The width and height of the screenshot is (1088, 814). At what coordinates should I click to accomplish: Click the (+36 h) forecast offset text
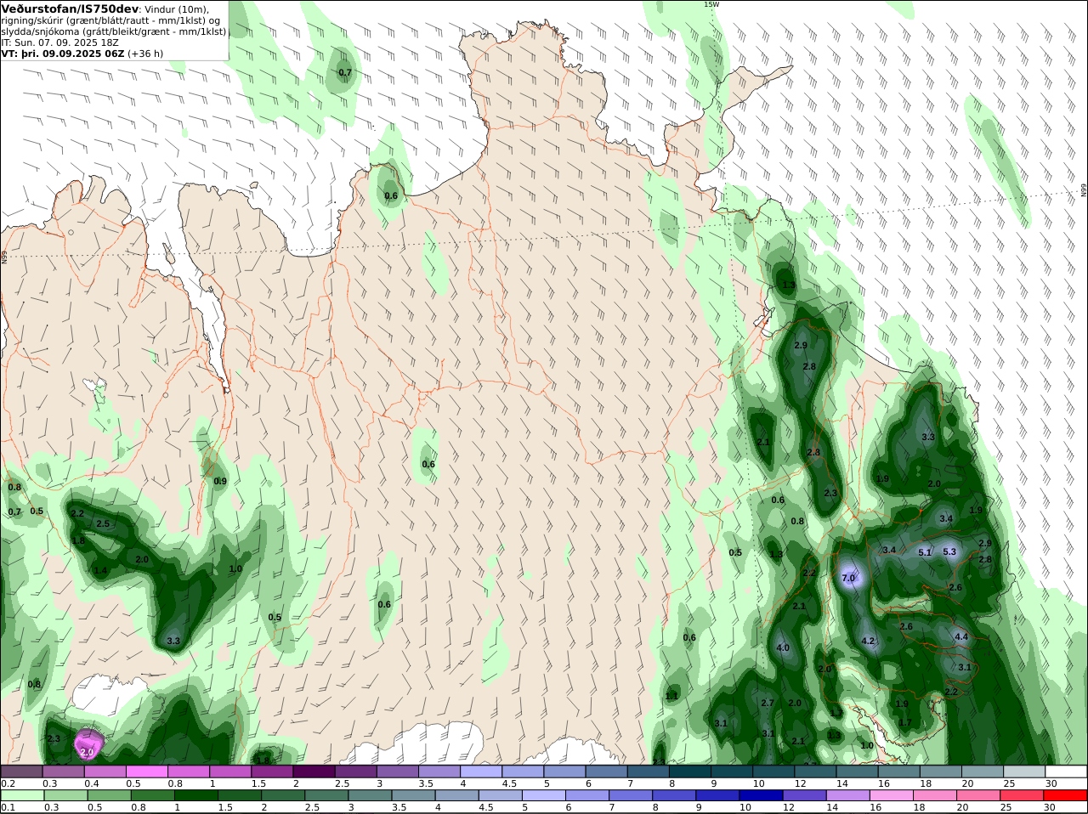click(x=145, y=53)
